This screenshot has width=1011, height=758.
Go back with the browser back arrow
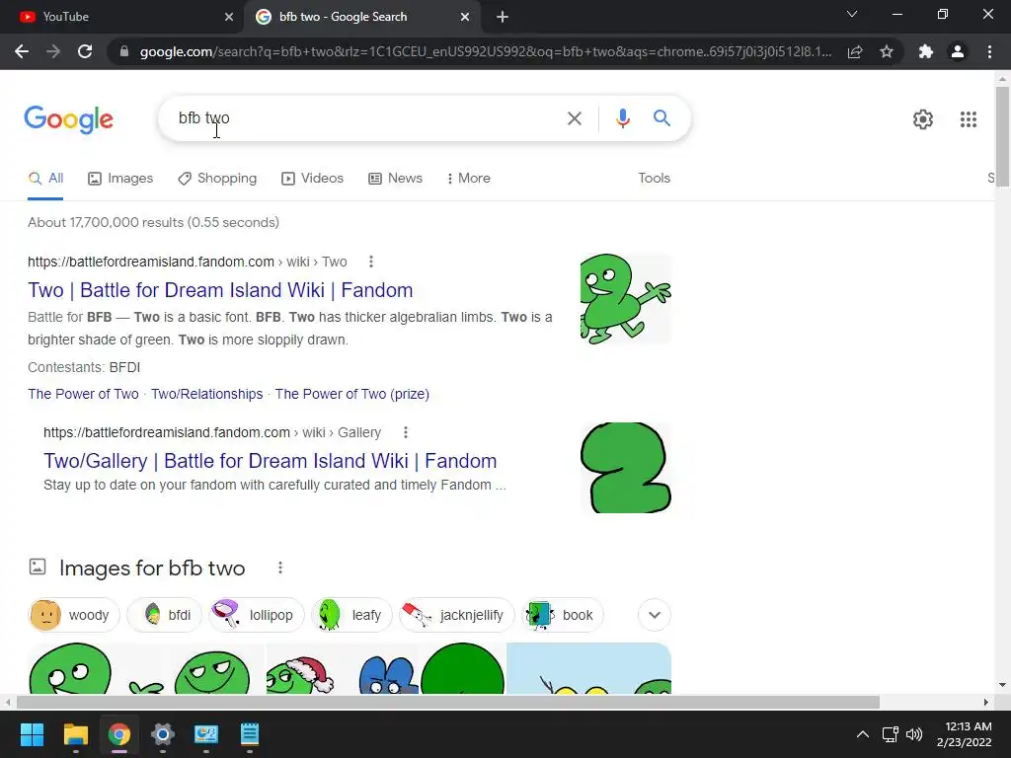(22, 51)
